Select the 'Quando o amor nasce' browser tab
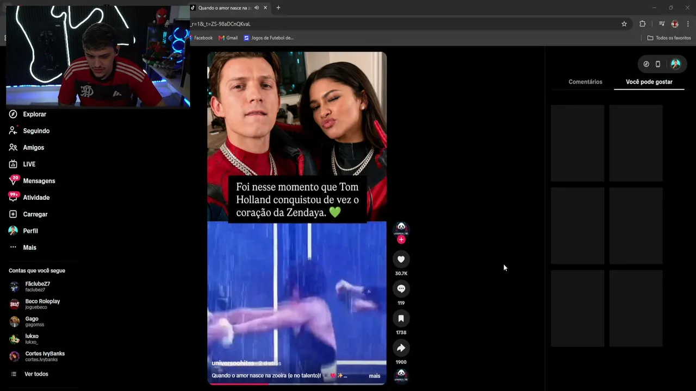The width and height of the screenshot is (696, 391). [x=229, y=8]
